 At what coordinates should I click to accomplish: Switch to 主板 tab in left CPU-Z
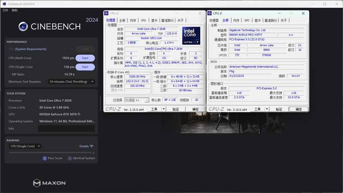(122, 20)
